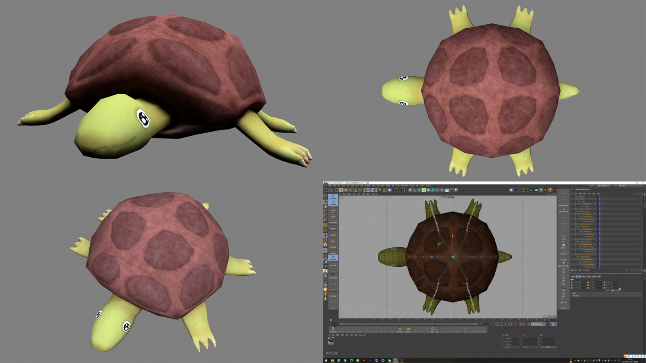Click the turtle material thumbnail
This screenshot has width=646, height=363.
point(331,340)
